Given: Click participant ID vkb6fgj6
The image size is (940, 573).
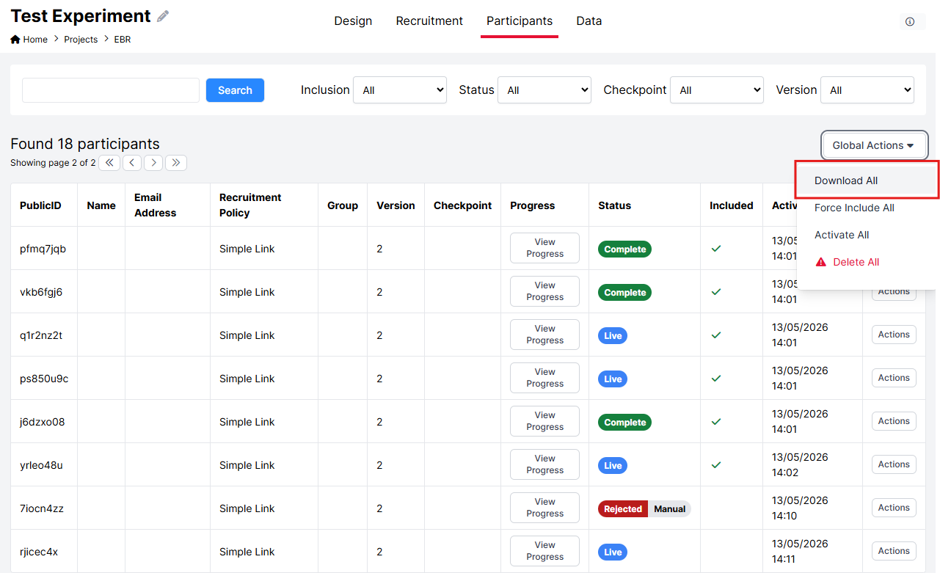Looking at the screenshot, I should pos(41,292).
